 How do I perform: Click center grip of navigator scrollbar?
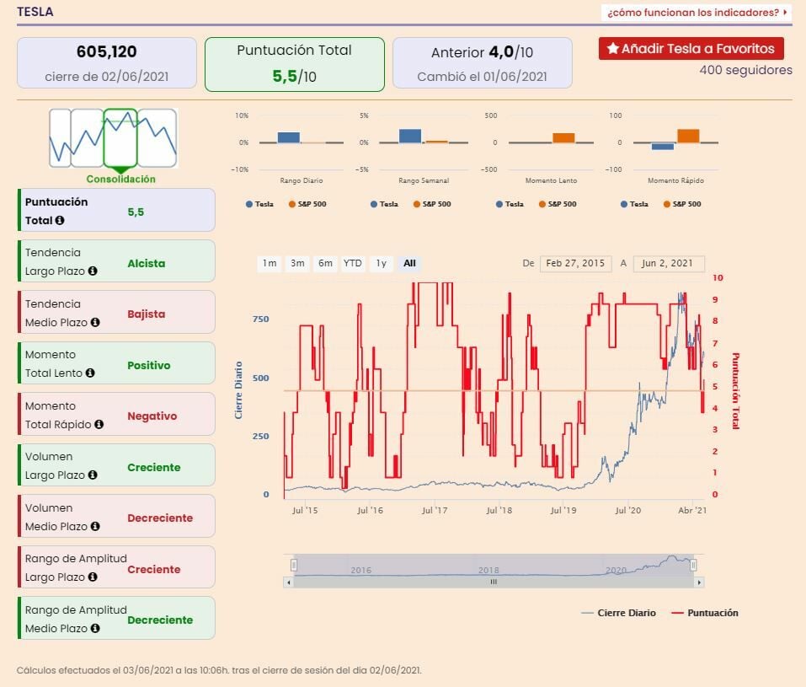494,582
